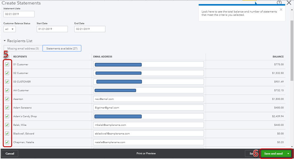Toggle the Blackwell, Edward checkbox

click(x=7, y=134)
